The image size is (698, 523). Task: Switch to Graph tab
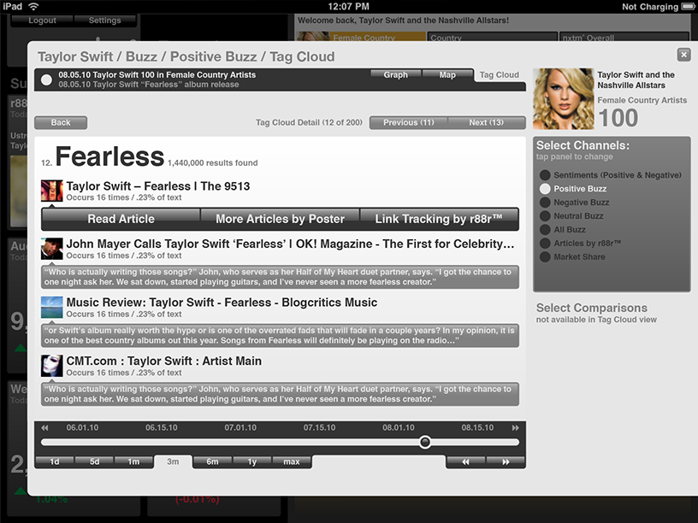pos(396,74)
